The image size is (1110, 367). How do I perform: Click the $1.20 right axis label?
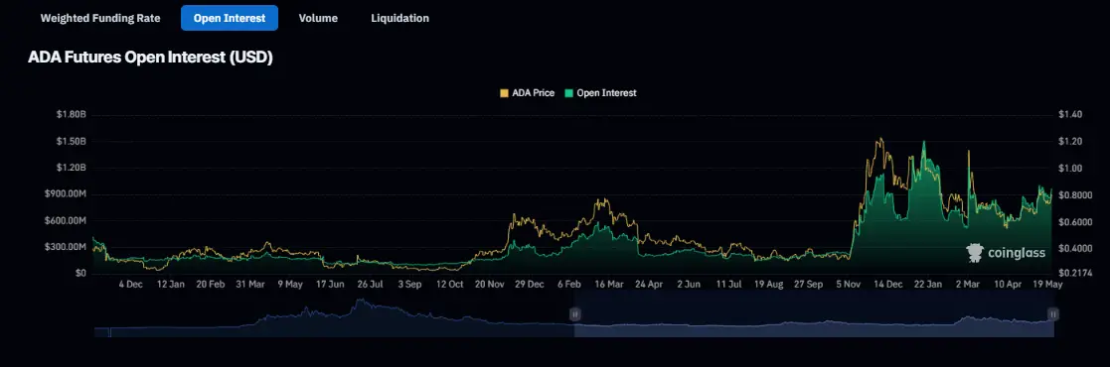point(1069,142)
